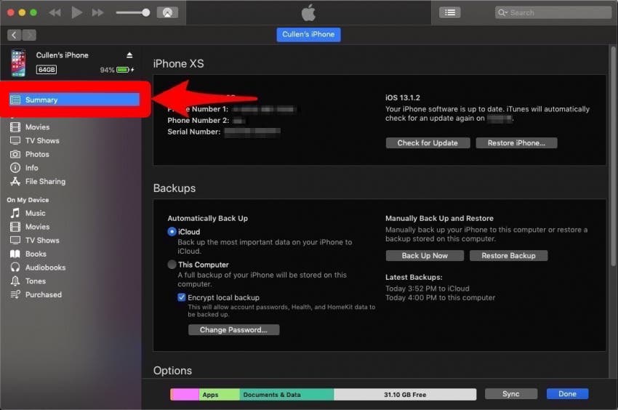Viewport: 618px width, 410px height.
Task: Click the Search field
Action: (553, 12)
